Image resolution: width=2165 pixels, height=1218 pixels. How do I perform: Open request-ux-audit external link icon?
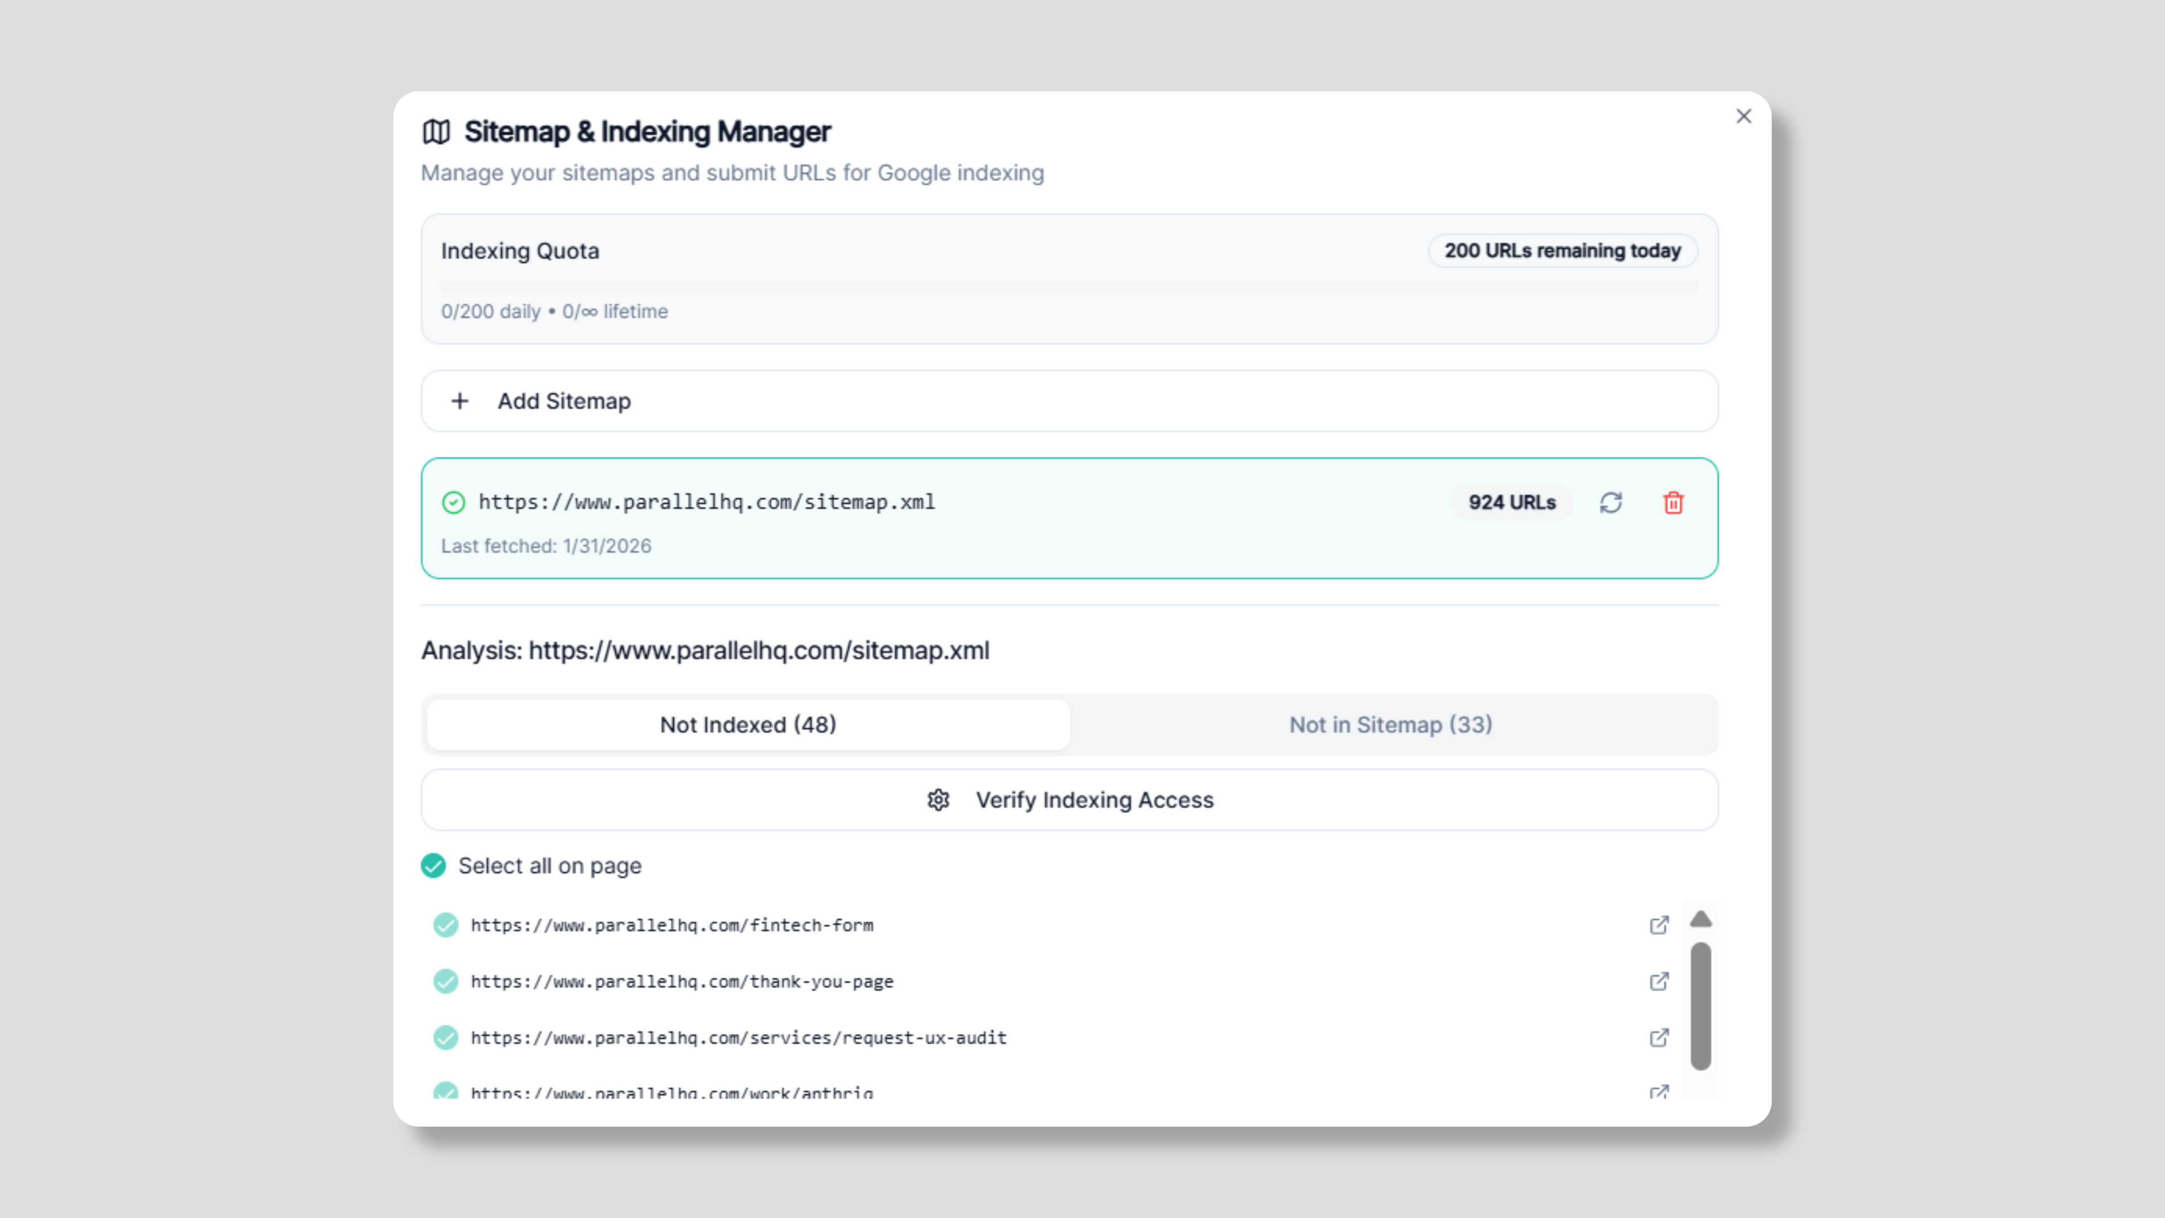1658,1038
